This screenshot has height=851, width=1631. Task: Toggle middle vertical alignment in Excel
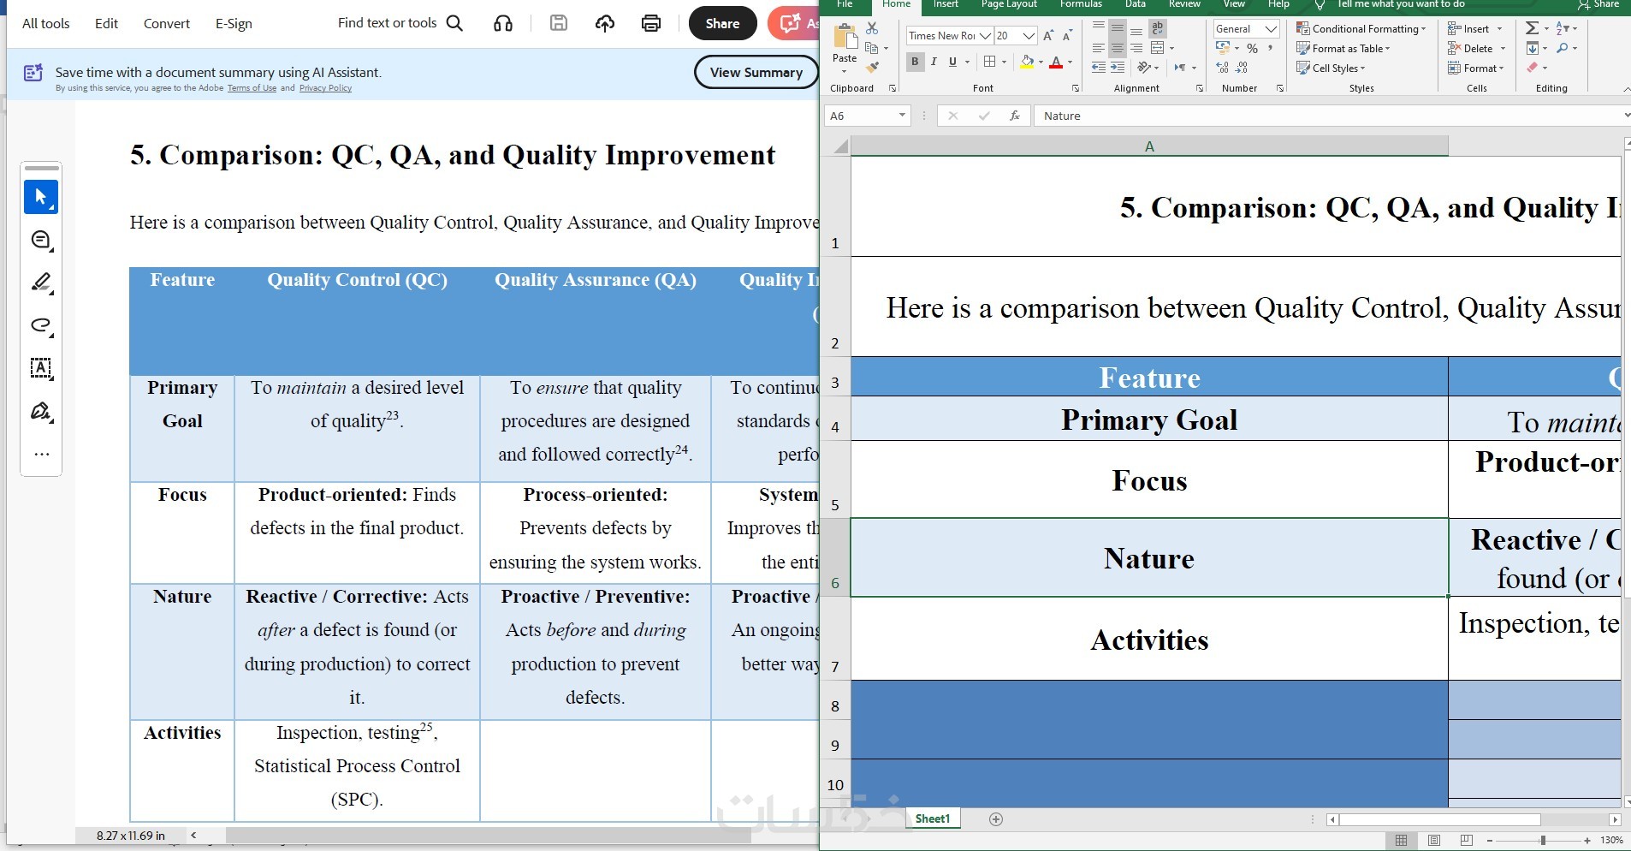tap(1118, 29)
